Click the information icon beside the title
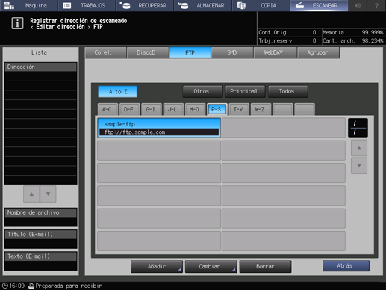386x290 pixels. coord(17,23)
